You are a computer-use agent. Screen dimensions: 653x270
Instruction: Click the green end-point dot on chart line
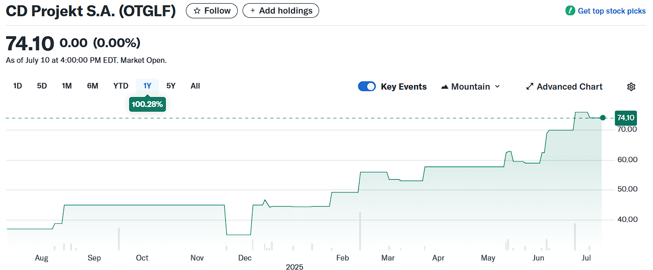(603, 118)
